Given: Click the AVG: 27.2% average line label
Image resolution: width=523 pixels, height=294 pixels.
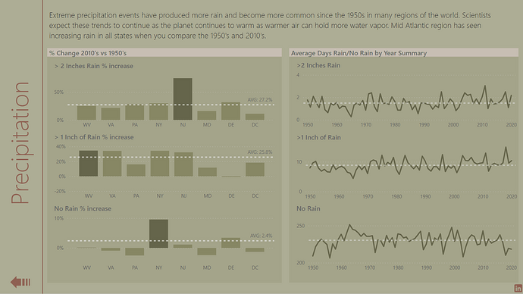Looking at the screenshot, I should point(260,100).
